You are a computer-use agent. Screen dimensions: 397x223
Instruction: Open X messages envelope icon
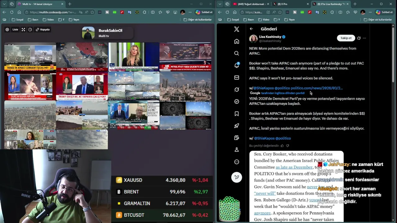[237, 77]
